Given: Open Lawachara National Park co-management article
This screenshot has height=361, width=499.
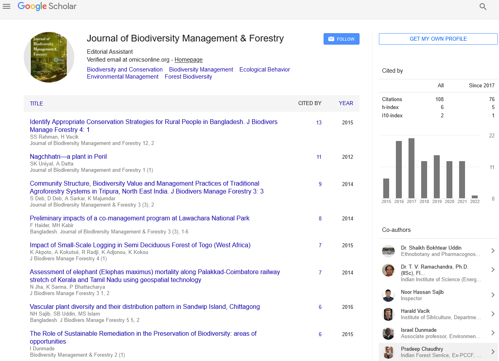Looking at the screenshot, I should [x=140, y=218].
